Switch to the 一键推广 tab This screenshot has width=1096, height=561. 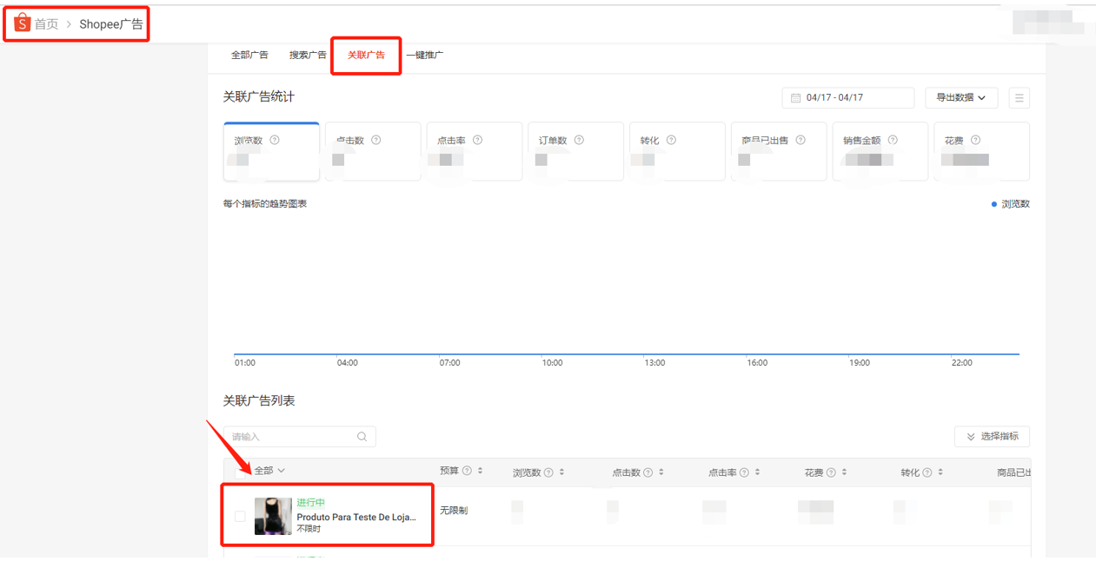click(x=424, y=56)
